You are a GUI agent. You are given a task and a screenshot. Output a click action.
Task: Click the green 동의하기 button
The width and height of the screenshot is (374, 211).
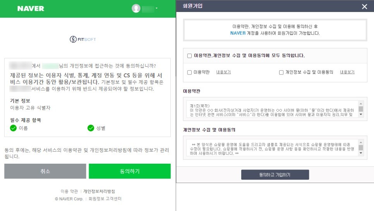pyautogui.click(x=130, y=171)
